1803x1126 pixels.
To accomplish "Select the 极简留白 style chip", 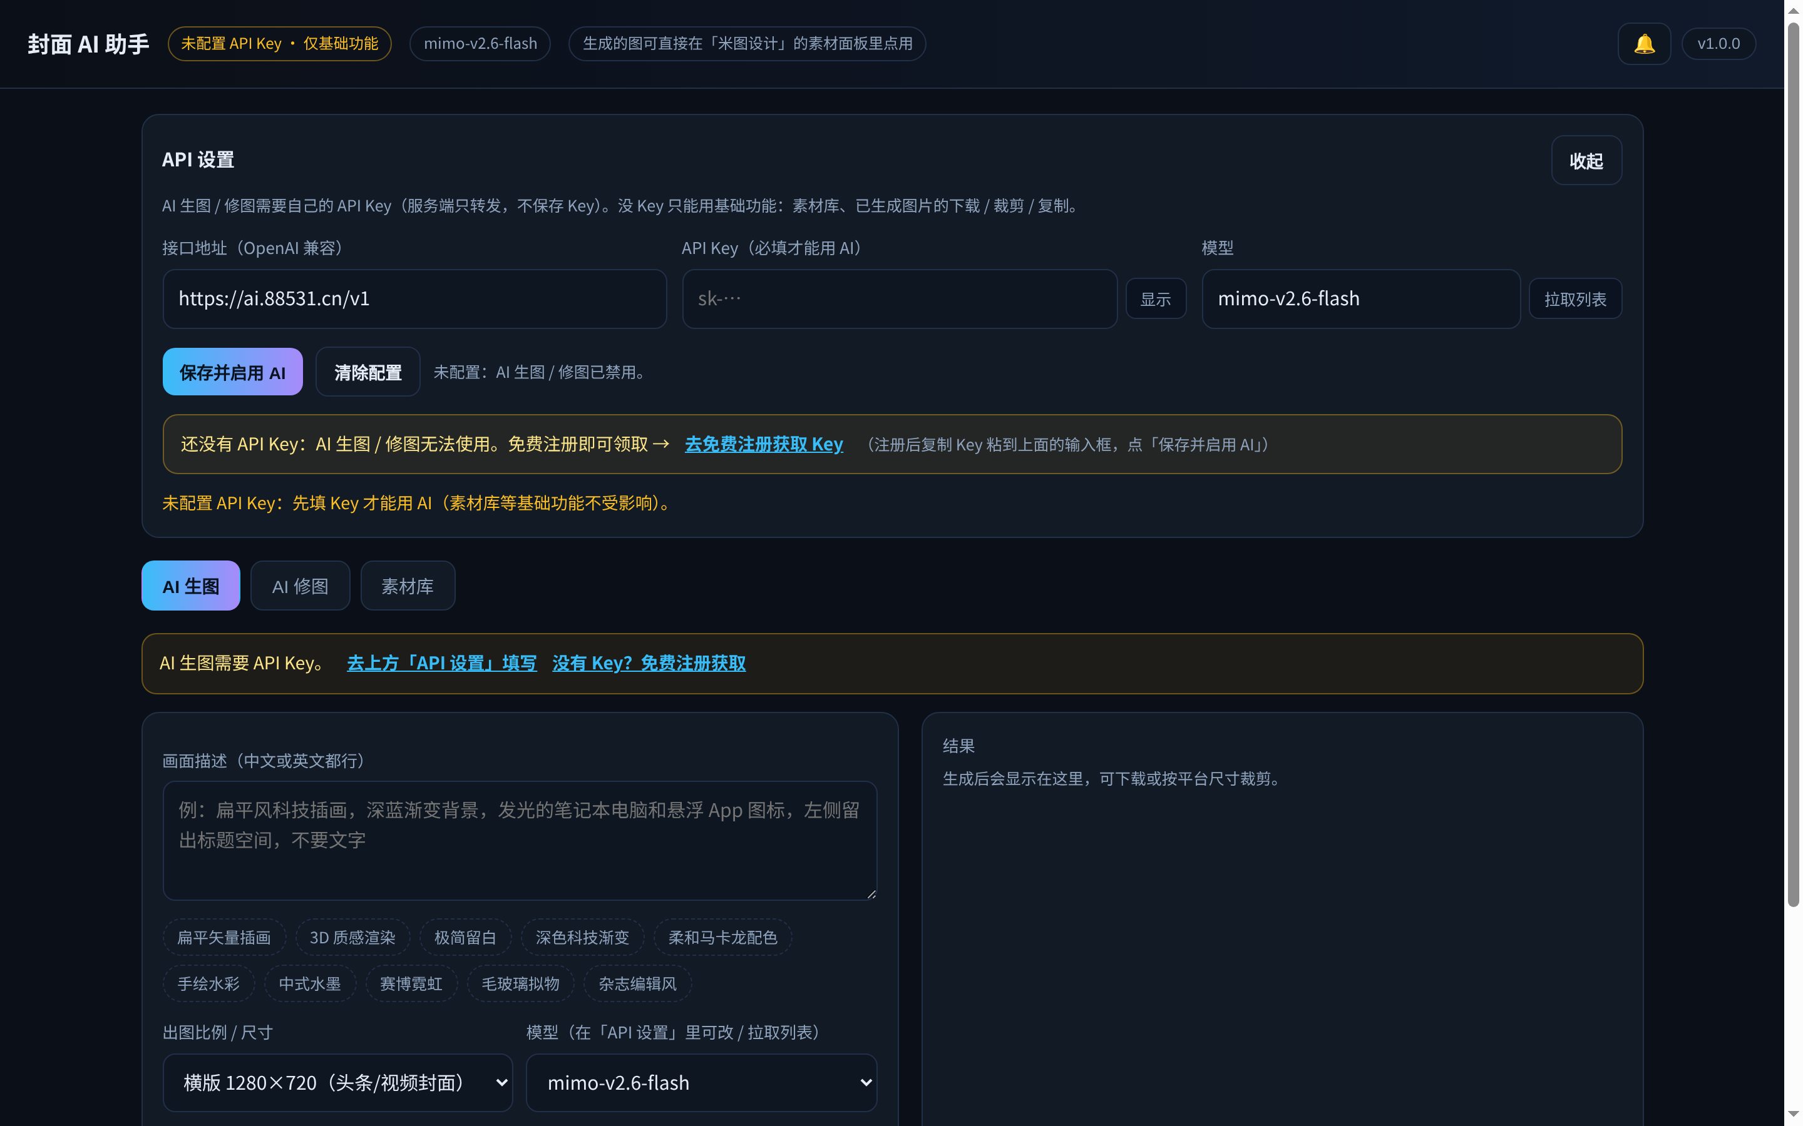I will click(466, 938).
